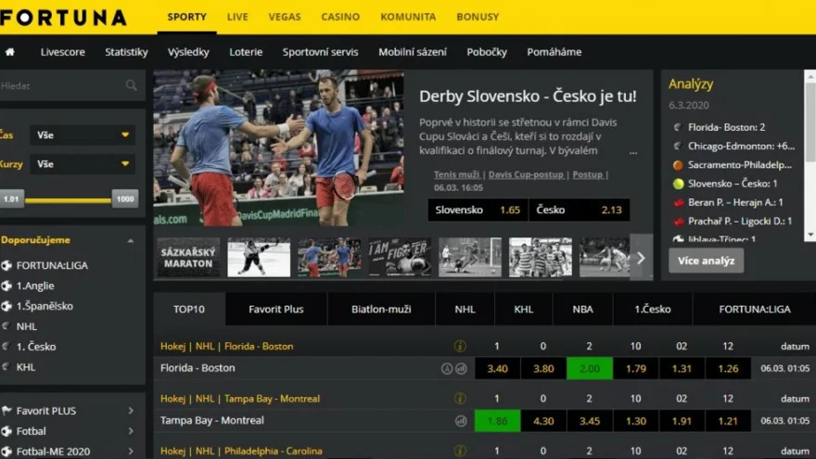
Task: Click the Více analýz button
Action: 706,261
